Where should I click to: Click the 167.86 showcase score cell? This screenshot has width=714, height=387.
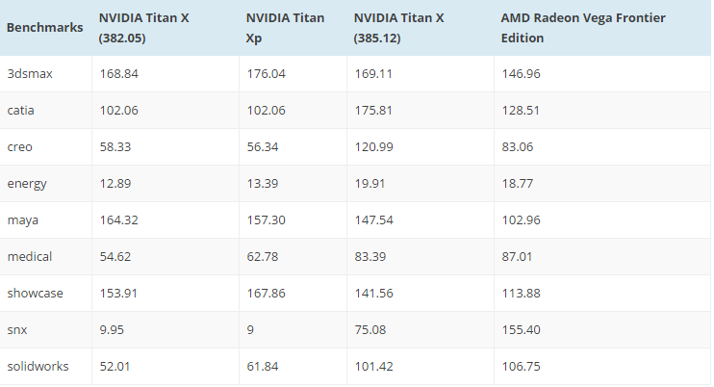[266, 293]
